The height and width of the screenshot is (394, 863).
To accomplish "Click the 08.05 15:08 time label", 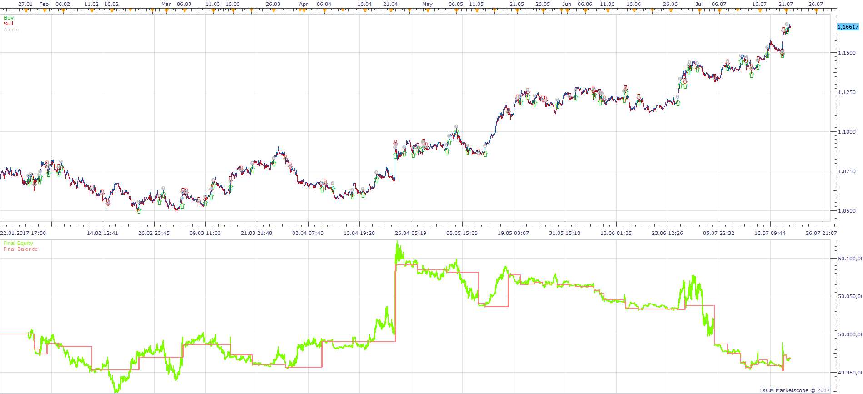I will click(x=462, y=233).
